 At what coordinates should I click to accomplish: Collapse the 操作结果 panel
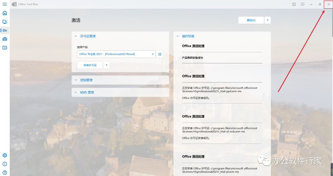222,36
